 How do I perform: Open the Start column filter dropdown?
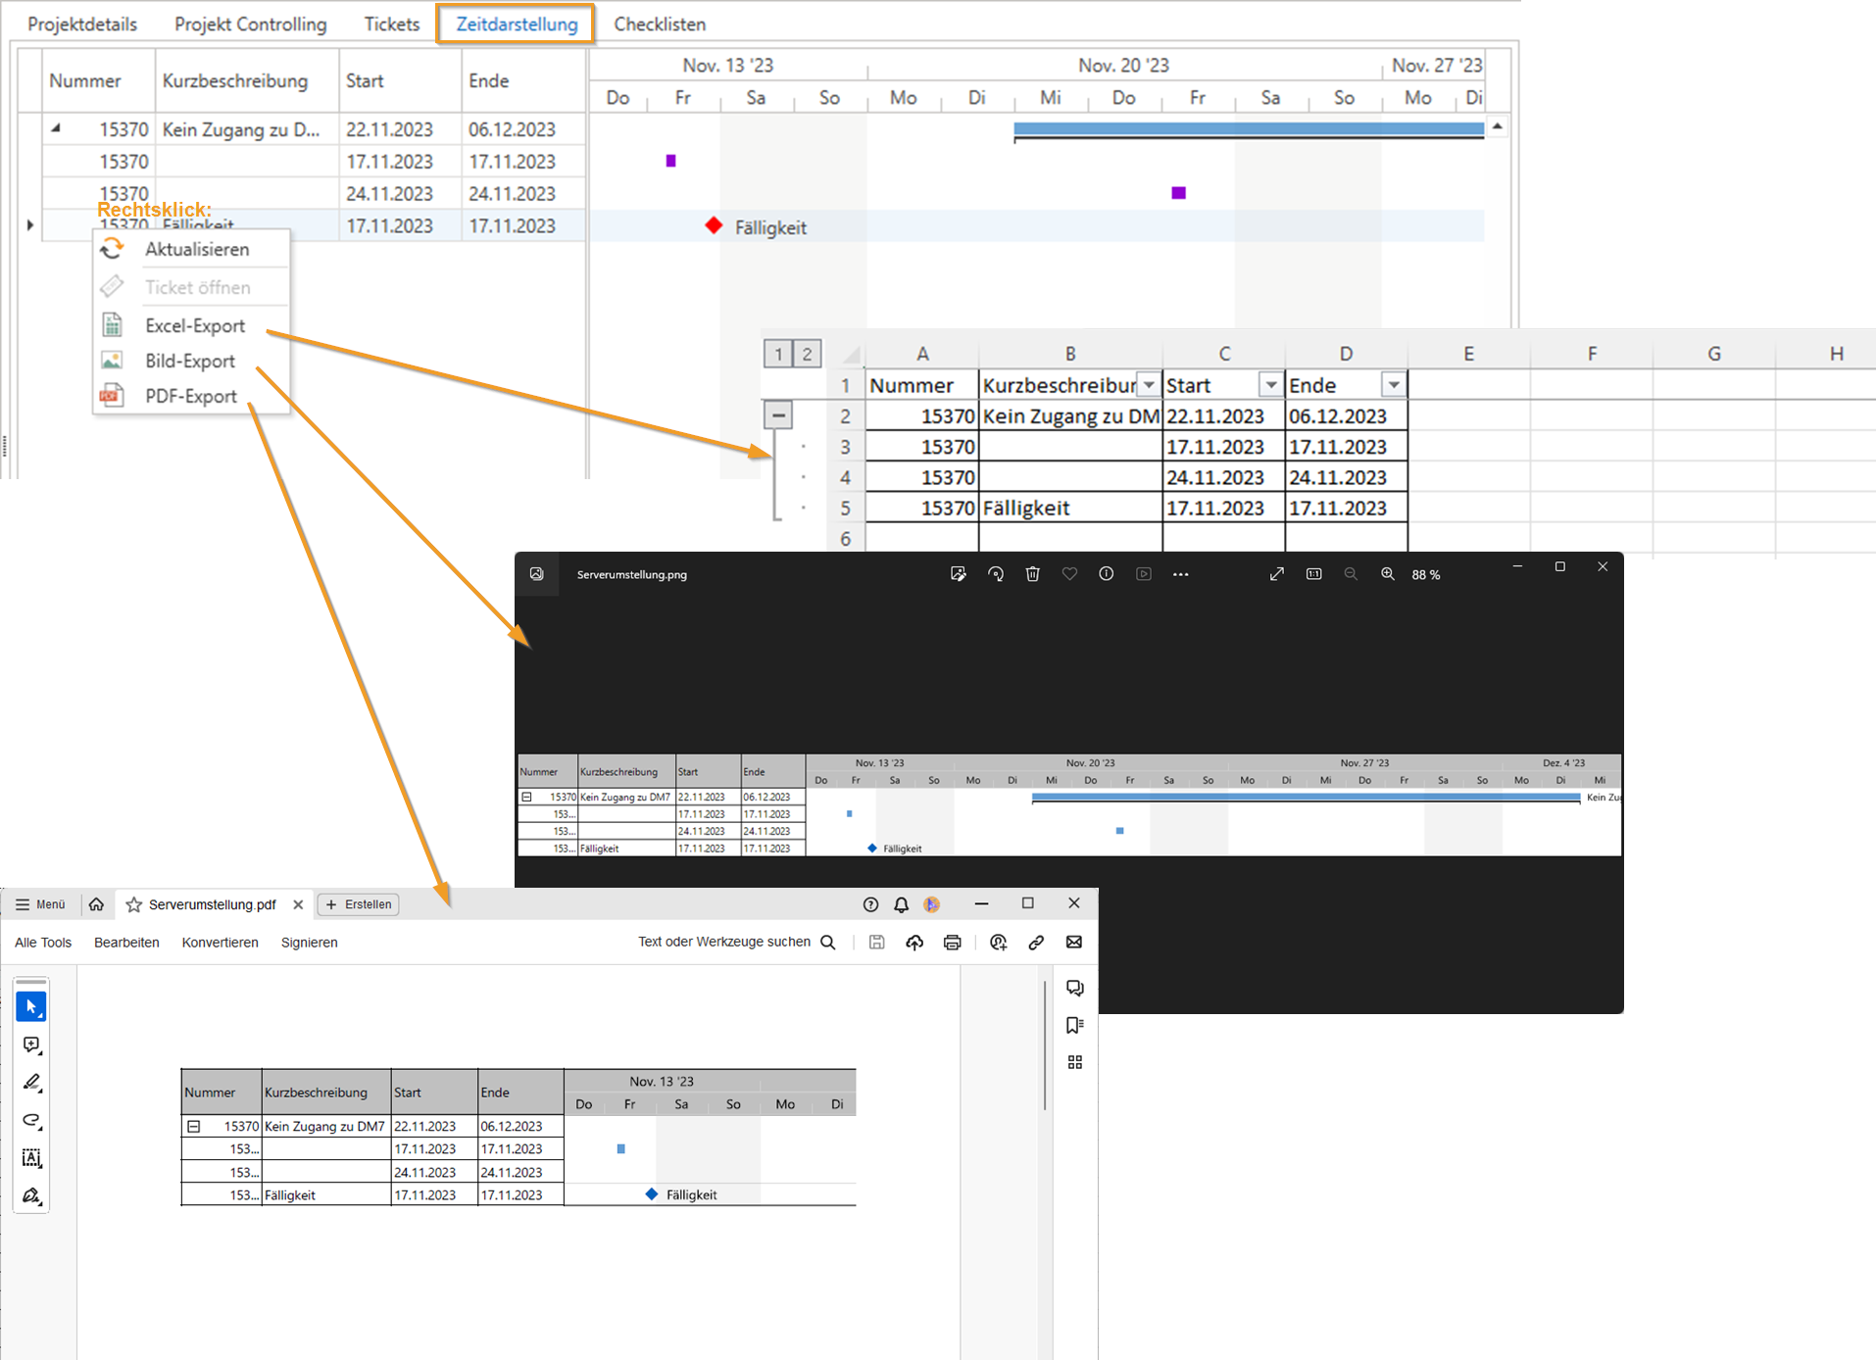1270,385
